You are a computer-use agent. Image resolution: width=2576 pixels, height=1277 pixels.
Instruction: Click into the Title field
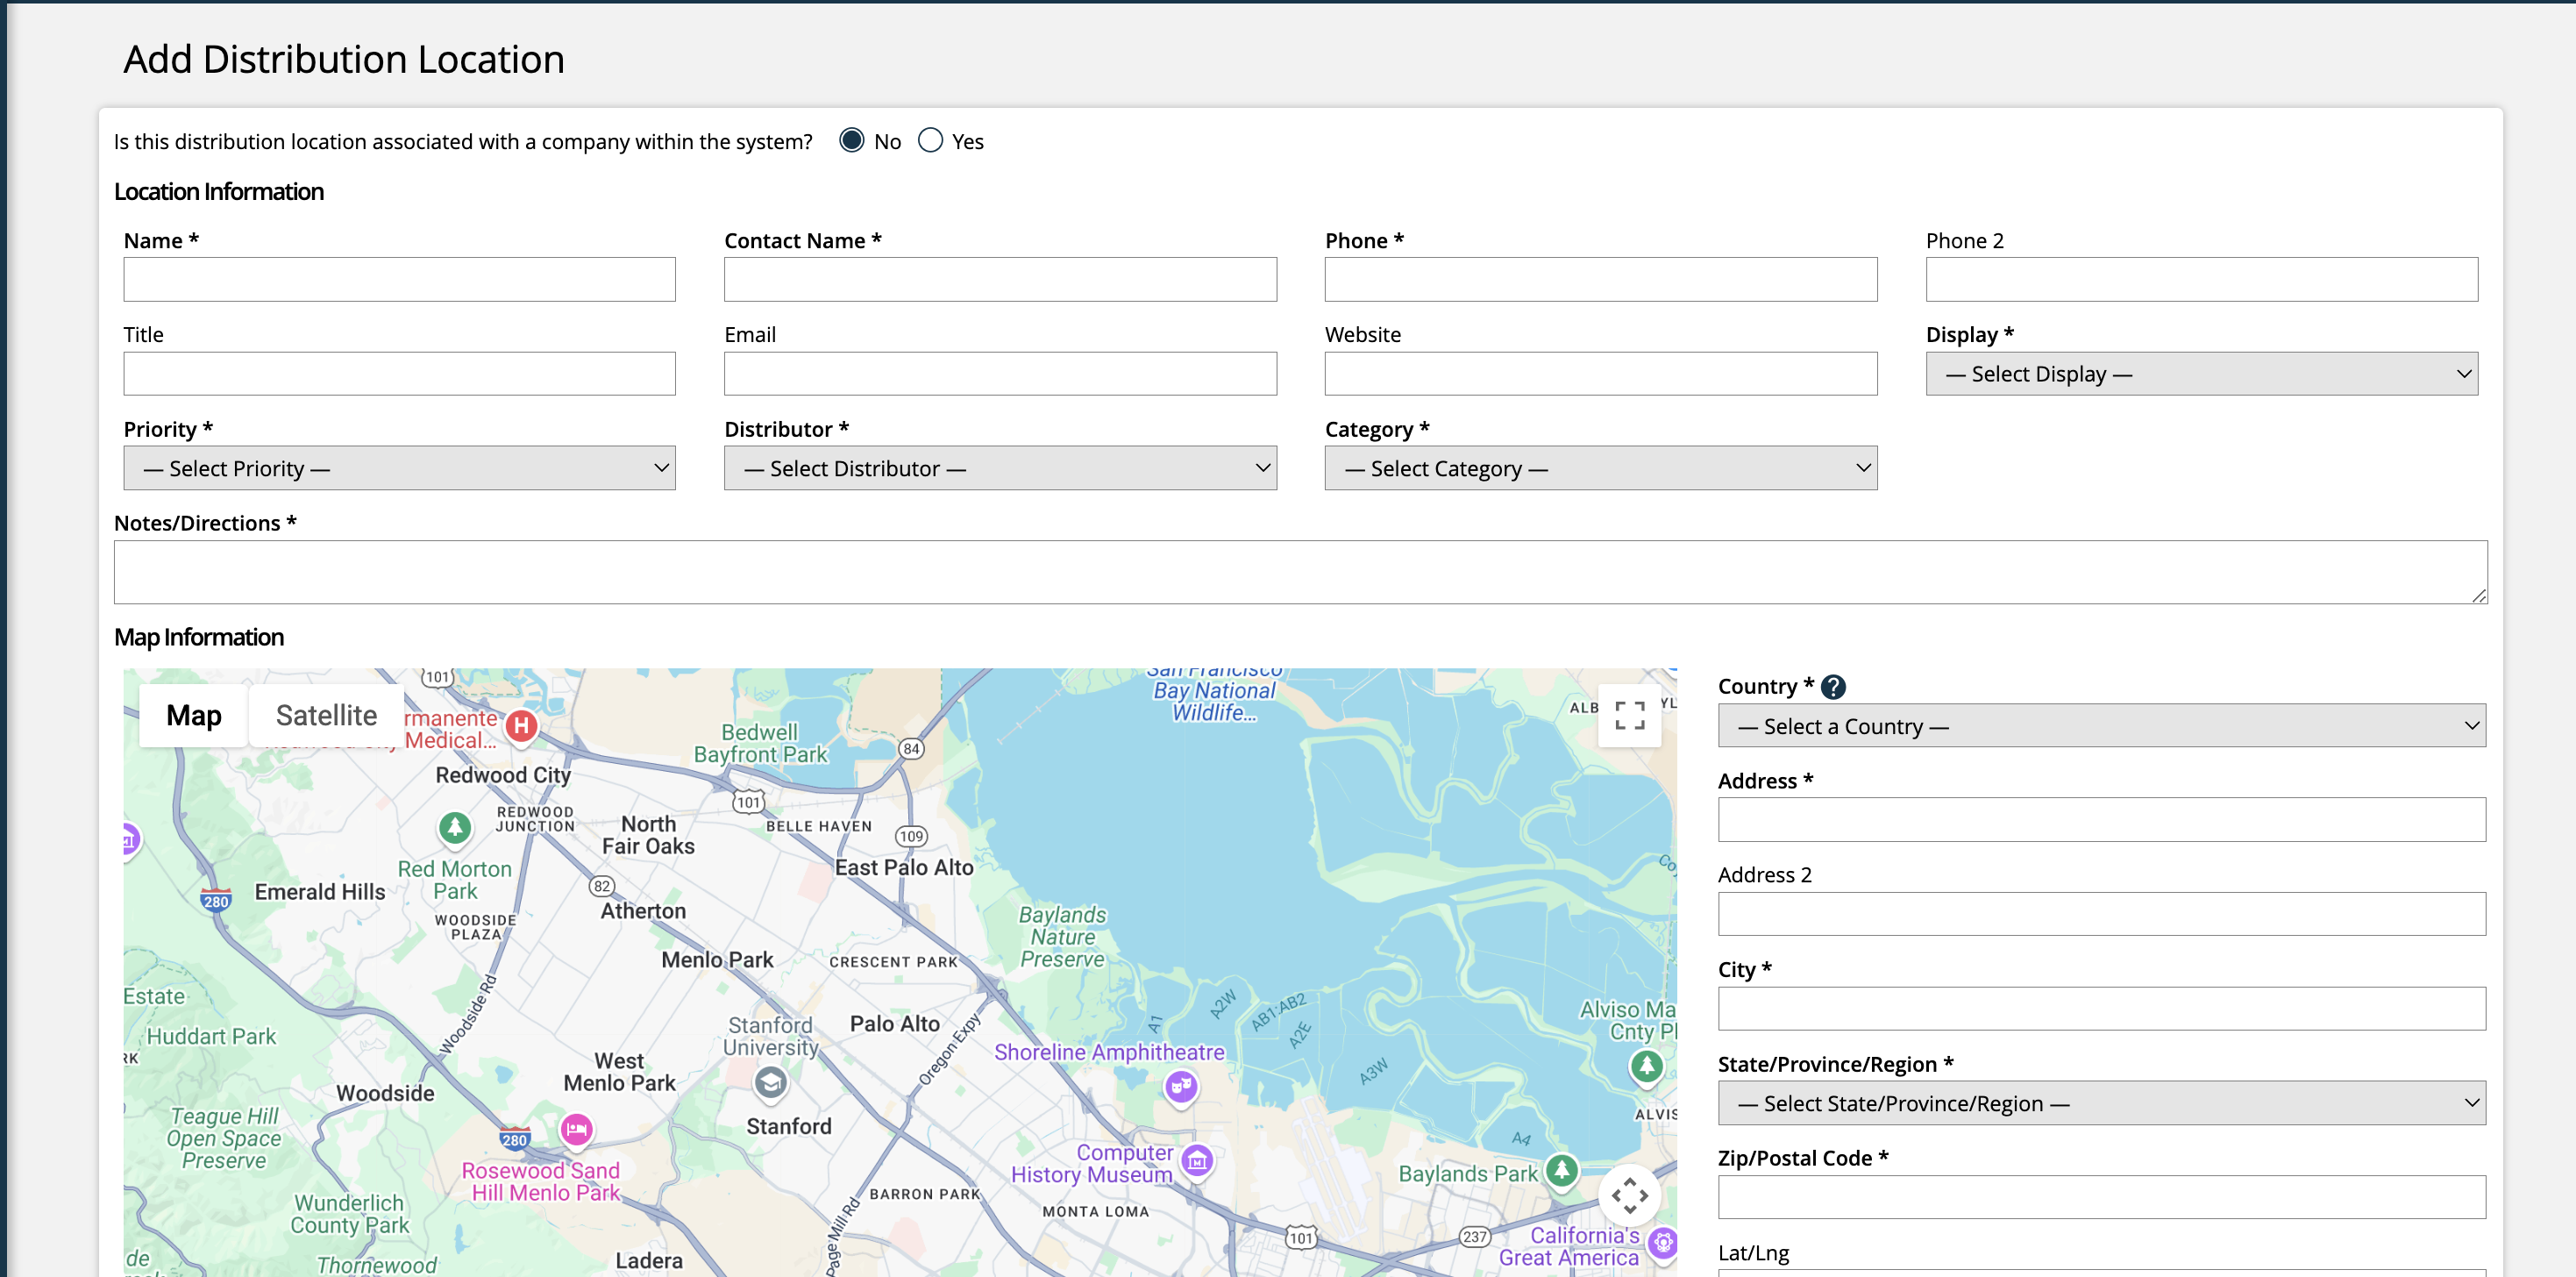click(x=399, y=373)
